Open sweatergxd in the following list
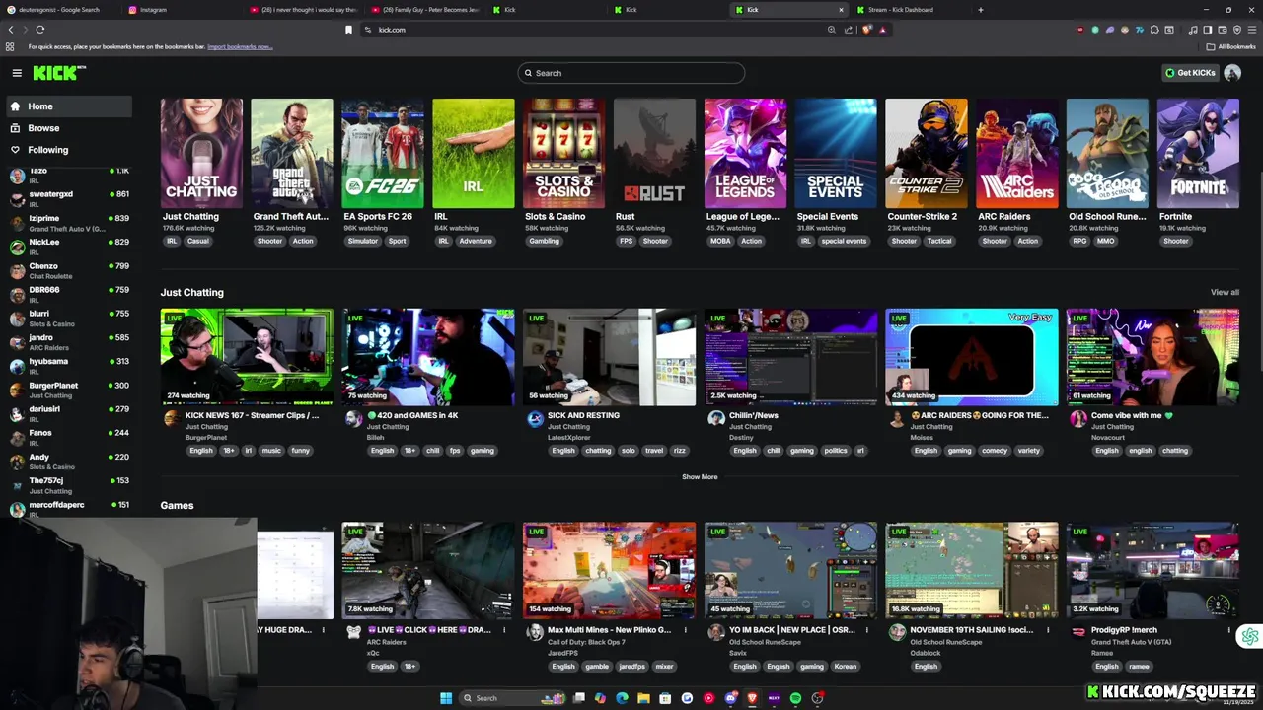1263x710 pixels. (x=67, y=199)
